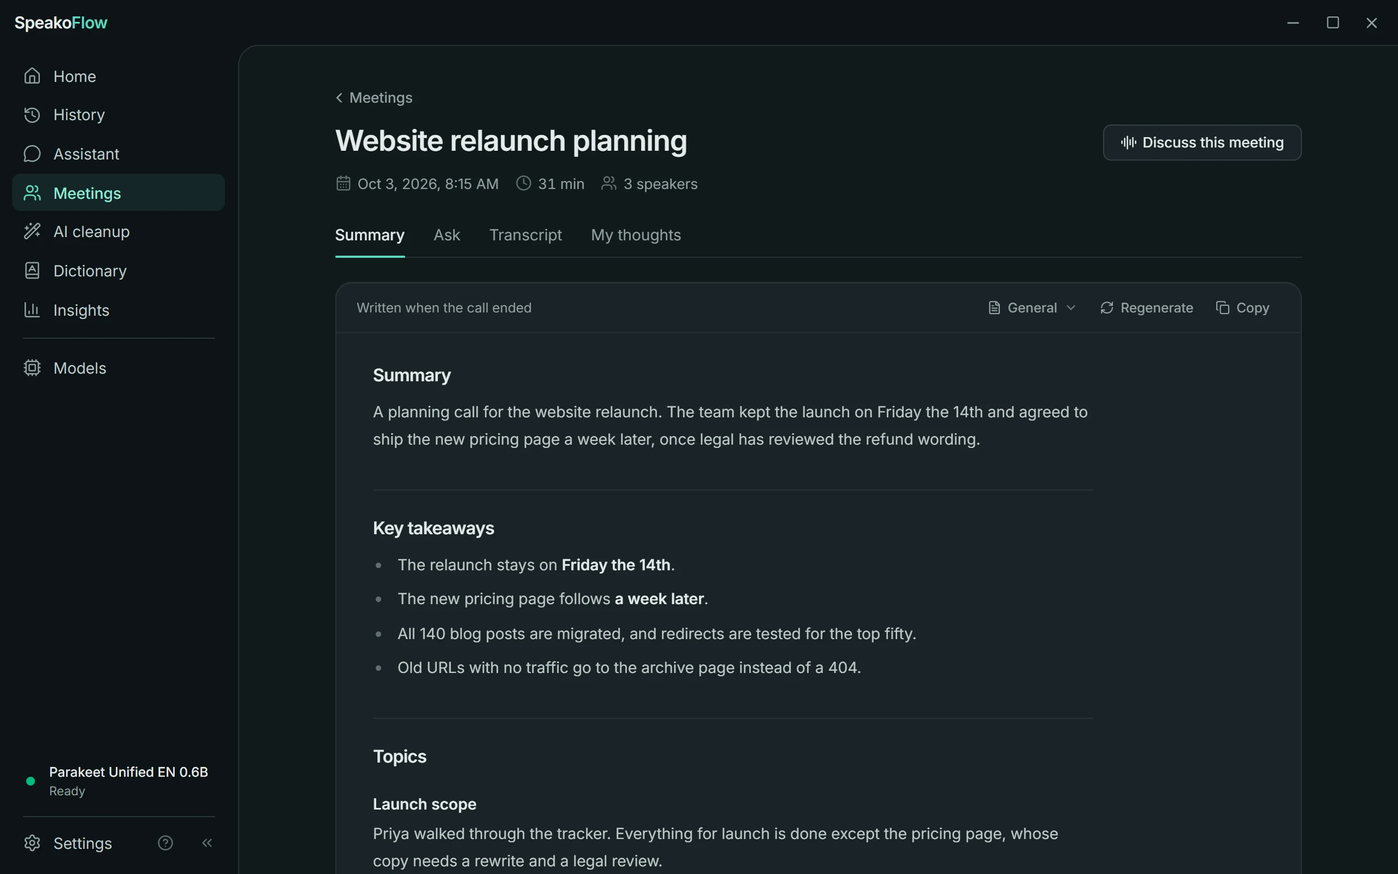The height and width of the screenshot is (874, 1398).
Task: Click the All 140 blog posts bullet
Action: [657, 634]
